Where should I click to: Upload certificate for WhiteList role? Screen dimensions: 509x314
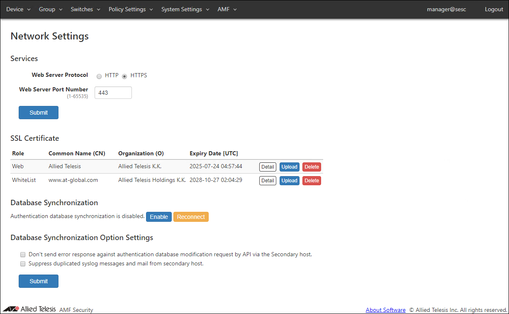click(289, 181)
